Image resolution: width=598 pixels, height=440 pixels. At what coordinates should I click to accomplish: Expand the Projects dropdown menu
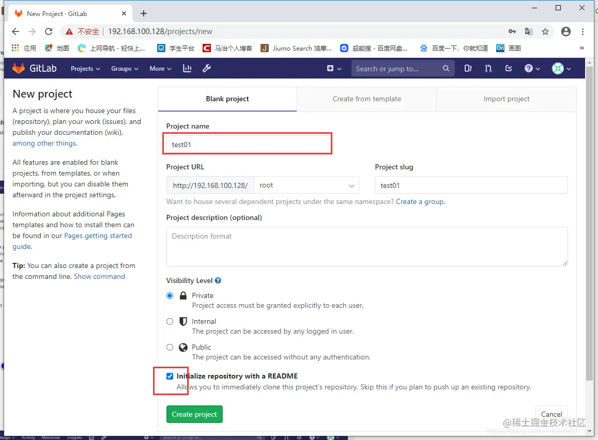point(85,69)
